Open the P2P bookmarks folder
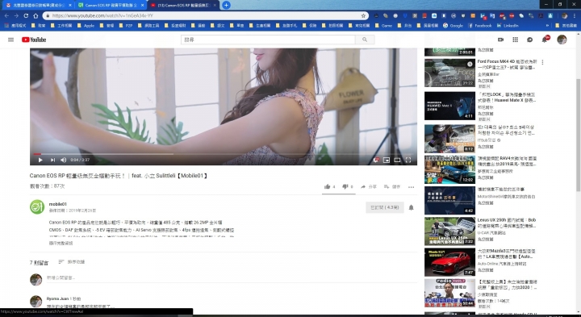Screen dimensions: 581x317 126,26
